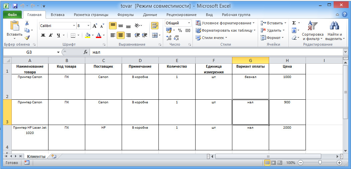Switch to Разметка страницы tab
Viewport: 351px width, 169px height.
pos(91,15)
